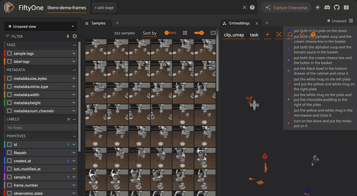Open the Sort by option
This screenshot has height=196, width=357.
pos(149,33)
